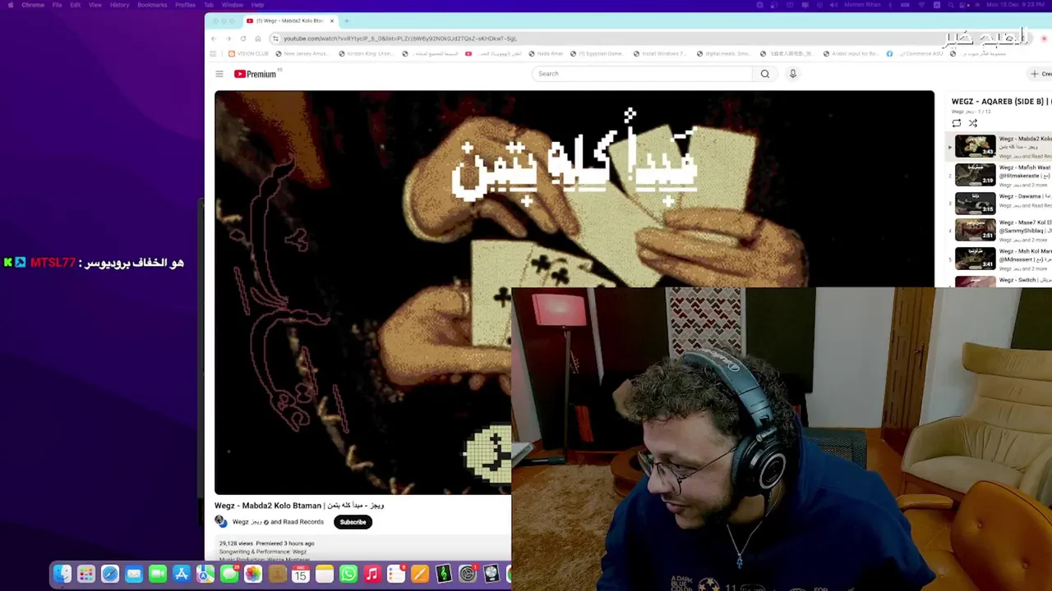Open Launchpad from the dock

[86, 574]
